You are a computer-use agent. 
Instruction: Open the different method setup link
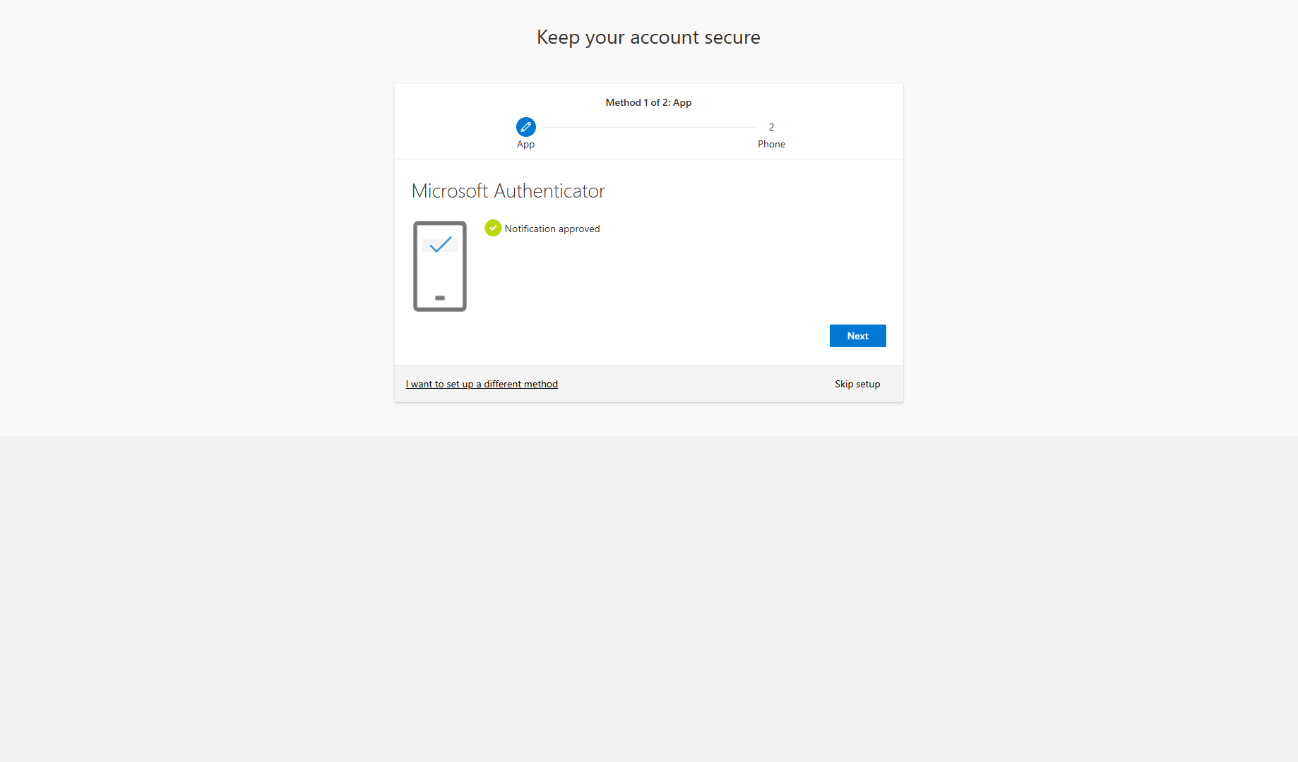click(481, 383)
